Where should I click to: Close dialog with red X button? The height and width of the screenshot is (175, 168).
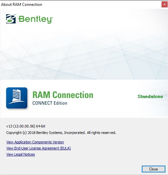pyautogui.click(x=164, y=5)
